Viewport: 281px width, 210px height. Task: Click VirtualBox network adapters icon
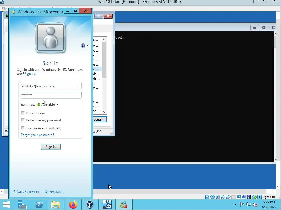click(x=223, y=197)
